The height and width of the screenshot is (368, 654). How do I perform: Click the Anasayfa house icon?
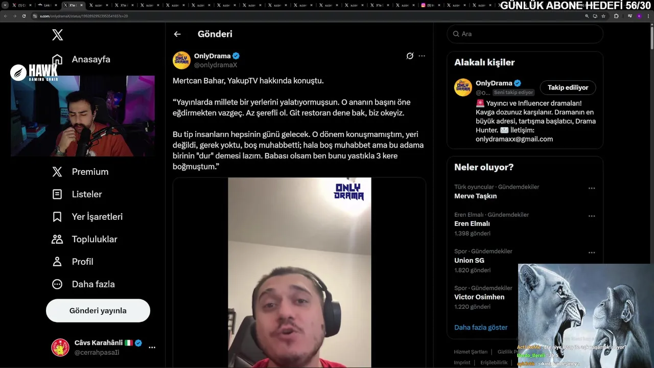pyautogui.click(x=57, y=59)
